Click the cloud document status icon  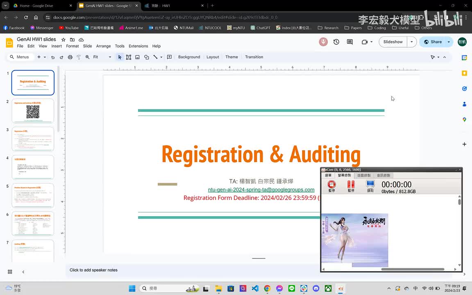coord(81,40)
